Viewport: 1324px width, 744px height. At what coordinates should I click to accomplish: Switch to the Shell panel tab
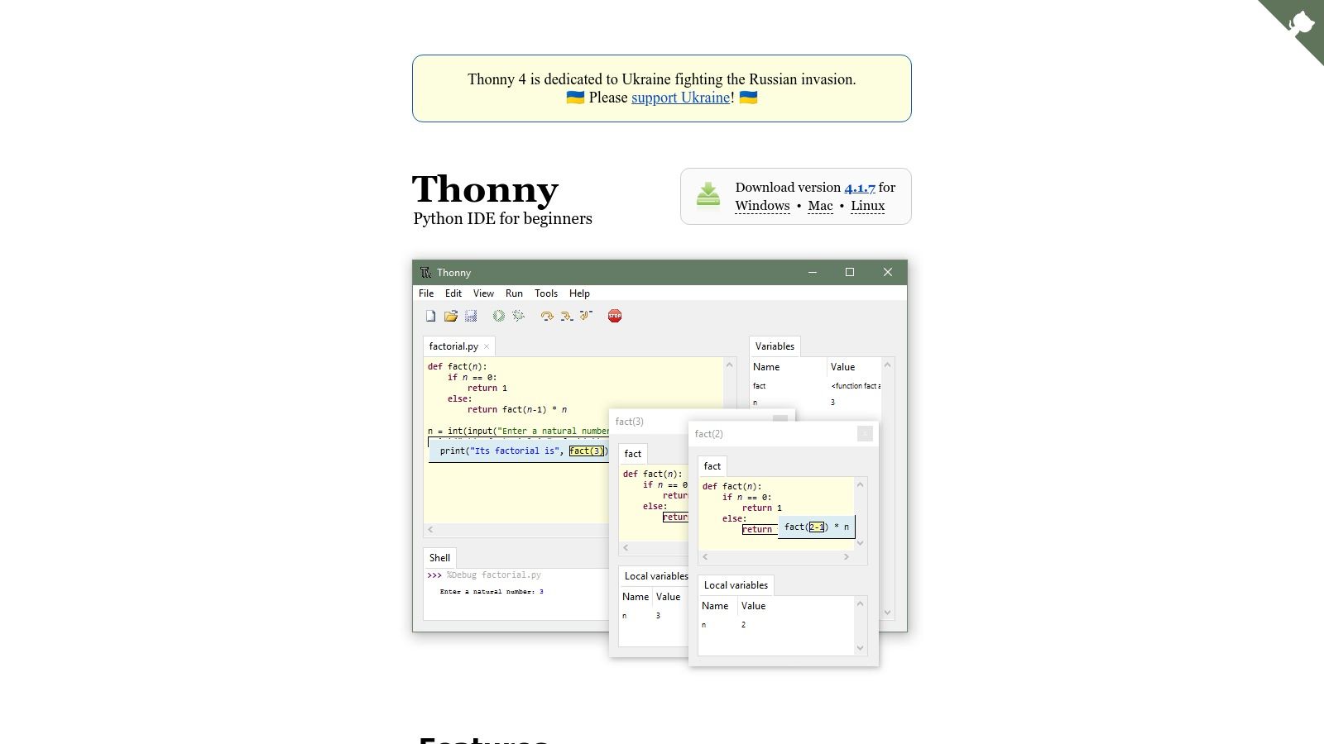(439, 558)
